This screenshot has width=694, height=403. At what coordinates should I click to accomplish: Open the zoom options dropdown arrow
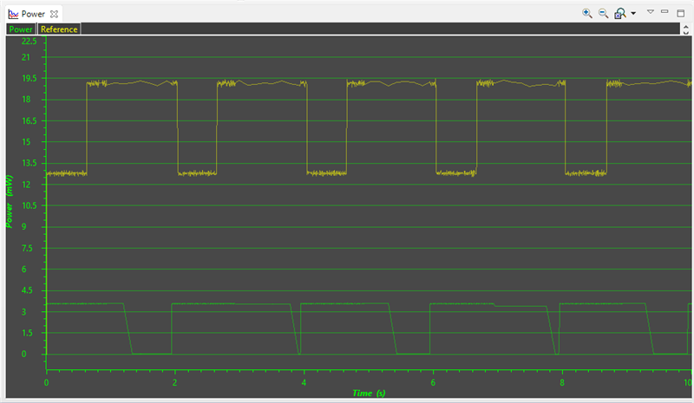coord(633,13)
